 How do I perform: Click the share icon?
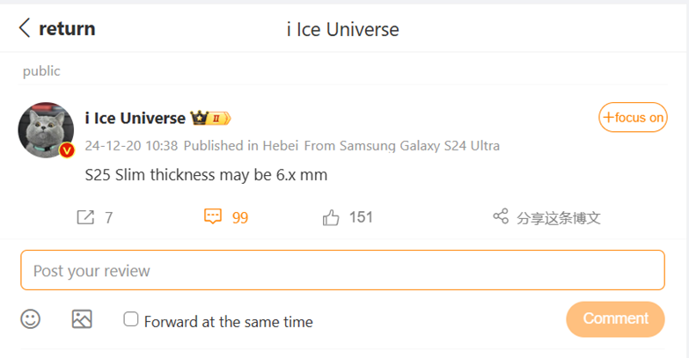tap(501, 216)
